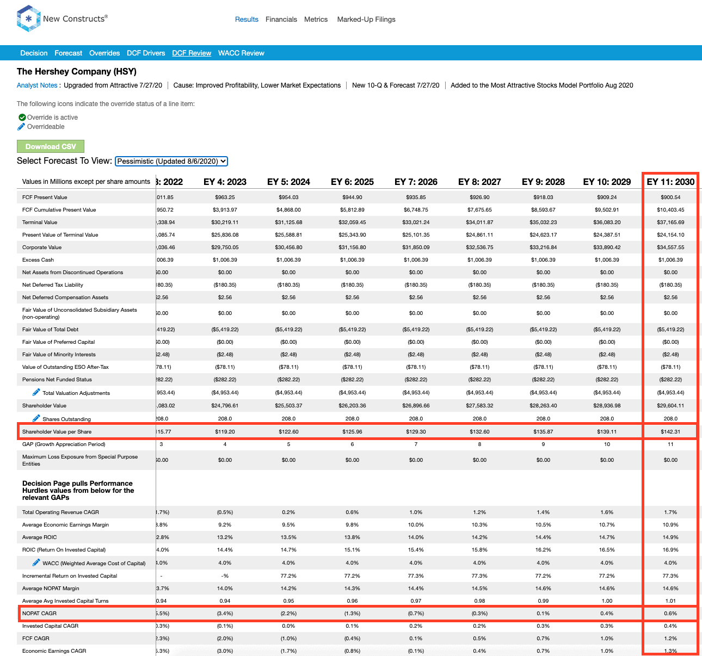Image resolution: width=702 pixels, height=656 pixels.
Task: Click the $29,604.11 Shareholder Value cell
Action: pyautogui.click(x=670, y=405)
